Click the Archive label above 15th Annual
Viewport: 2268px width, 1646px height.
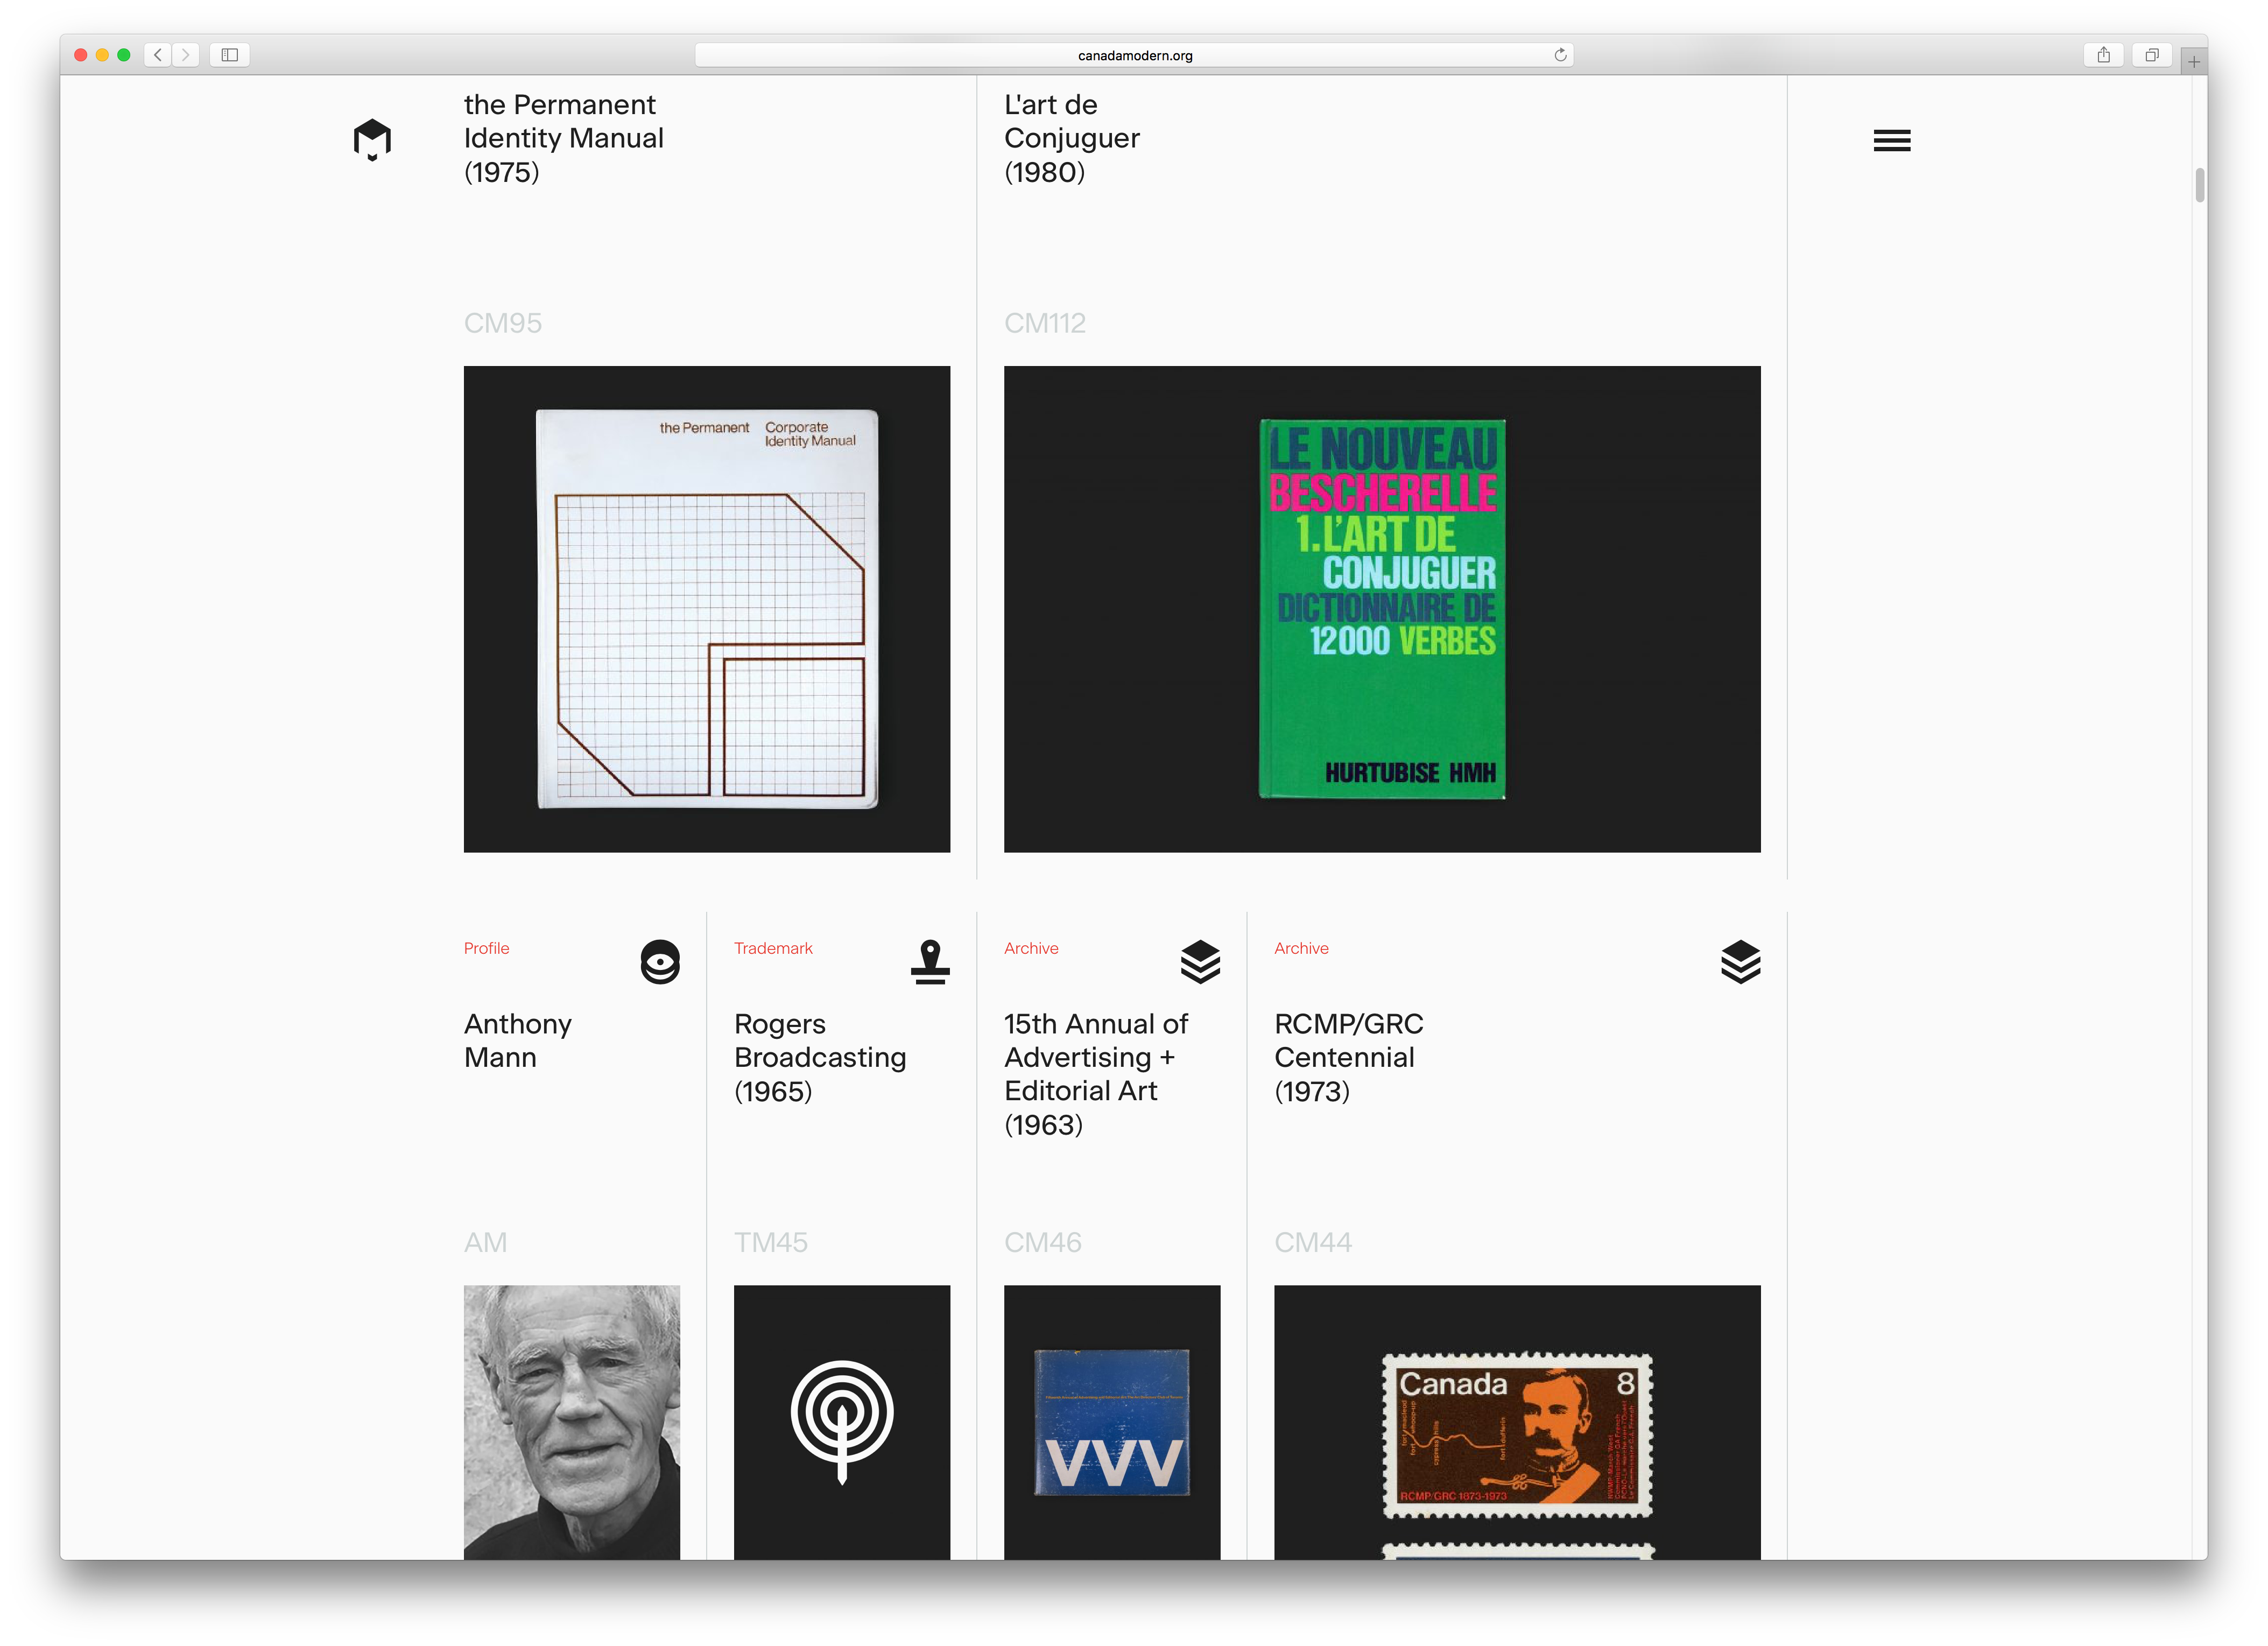point(1031,948)
